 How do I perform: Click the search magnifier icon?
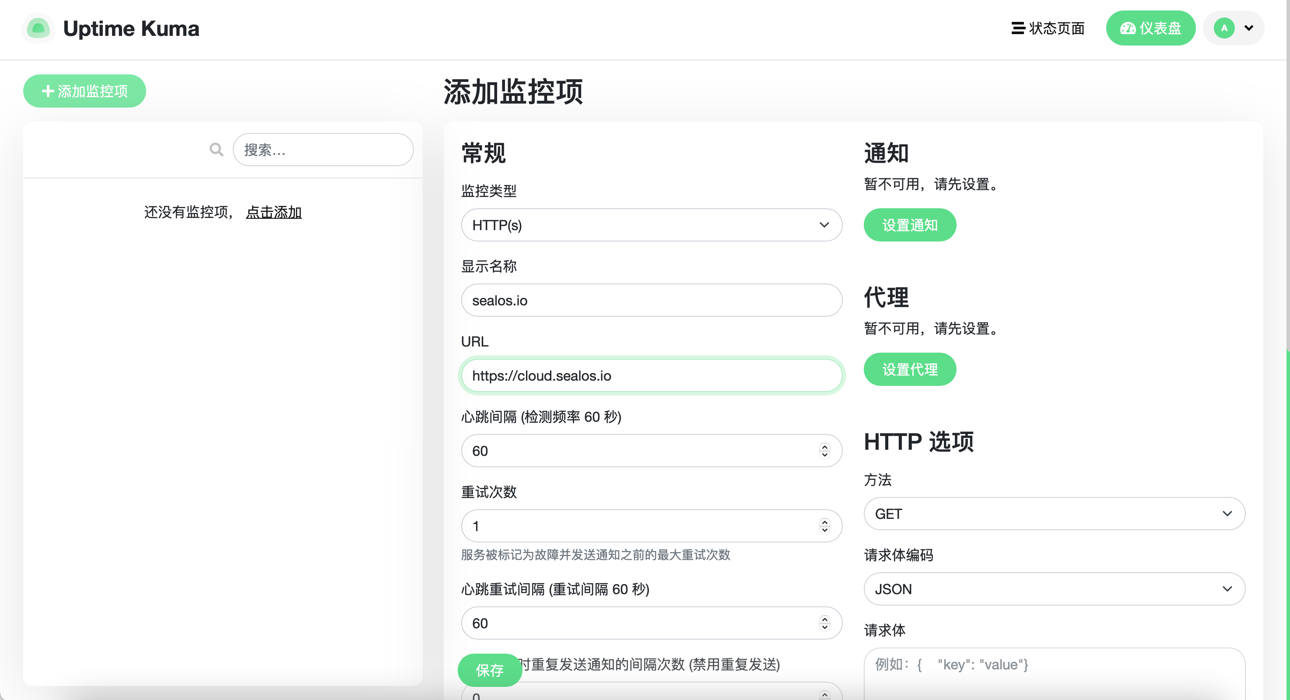pyautogui.click(x=216, y=150)
